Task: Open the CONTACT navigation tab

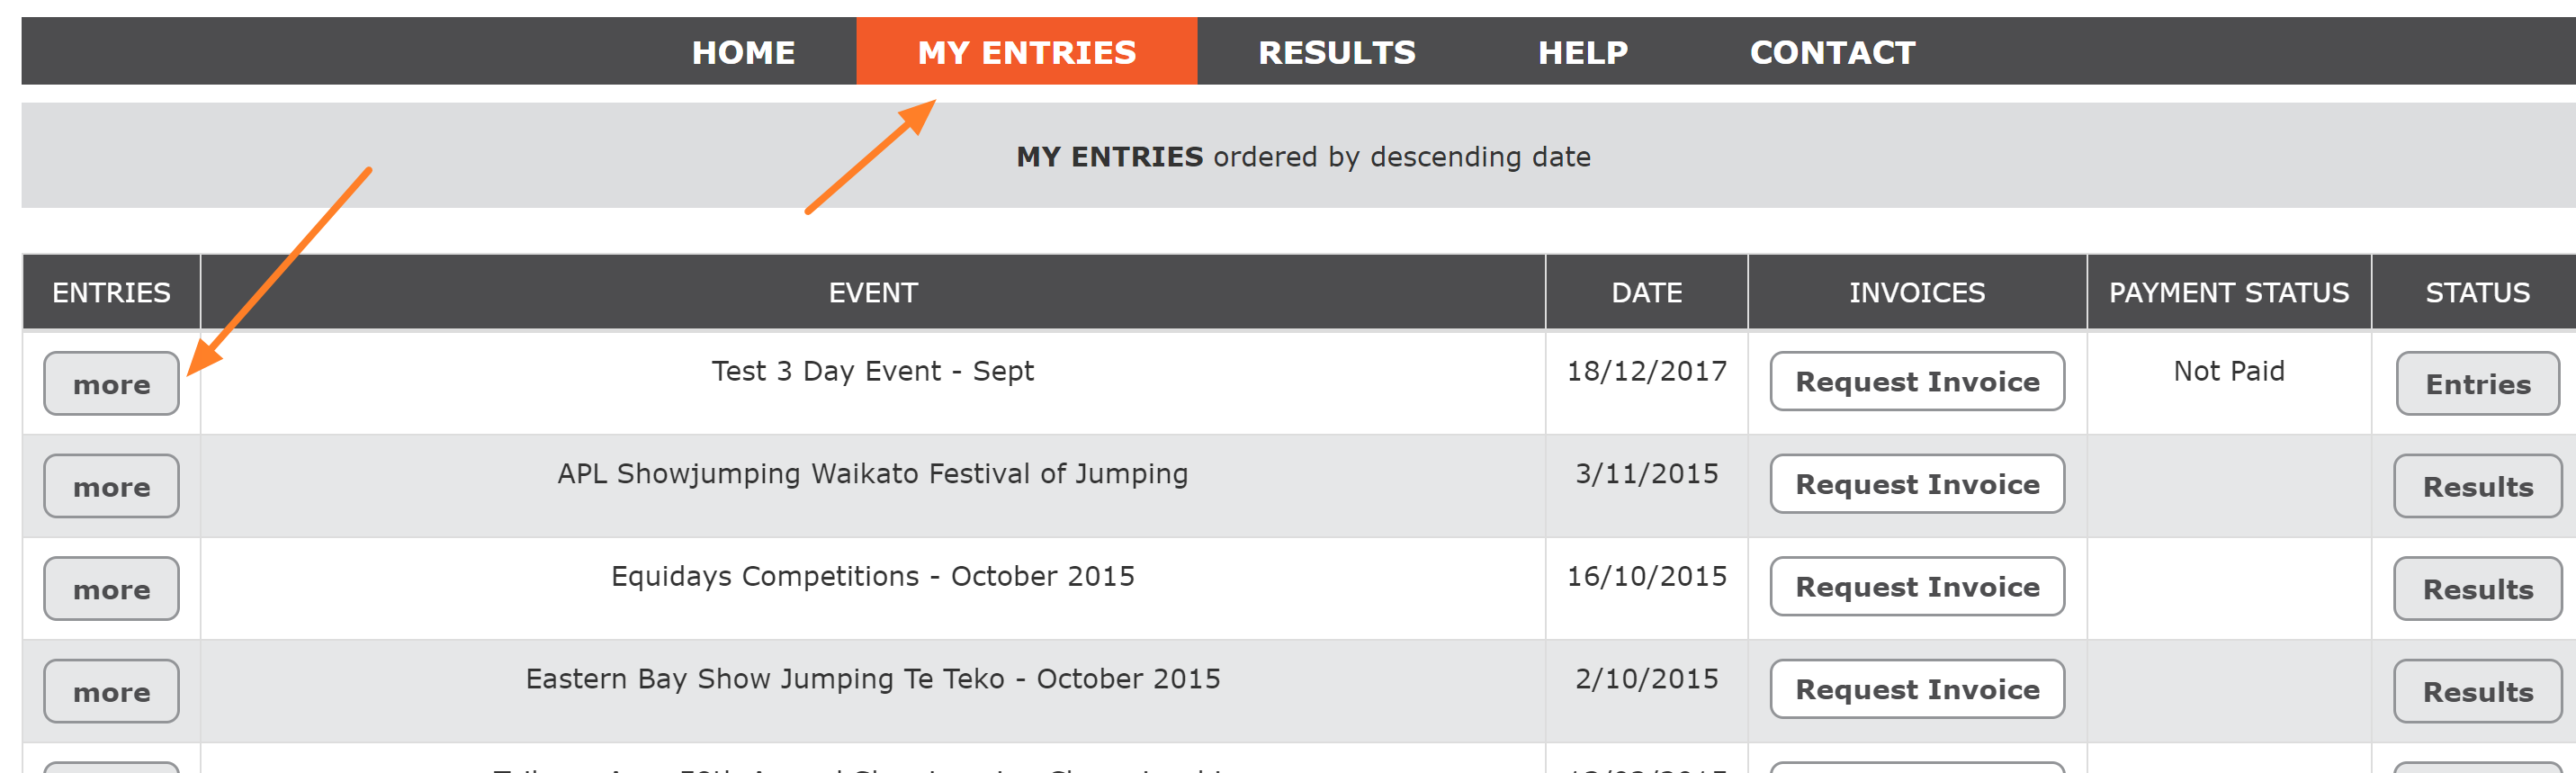Action: coord(1832,52)
